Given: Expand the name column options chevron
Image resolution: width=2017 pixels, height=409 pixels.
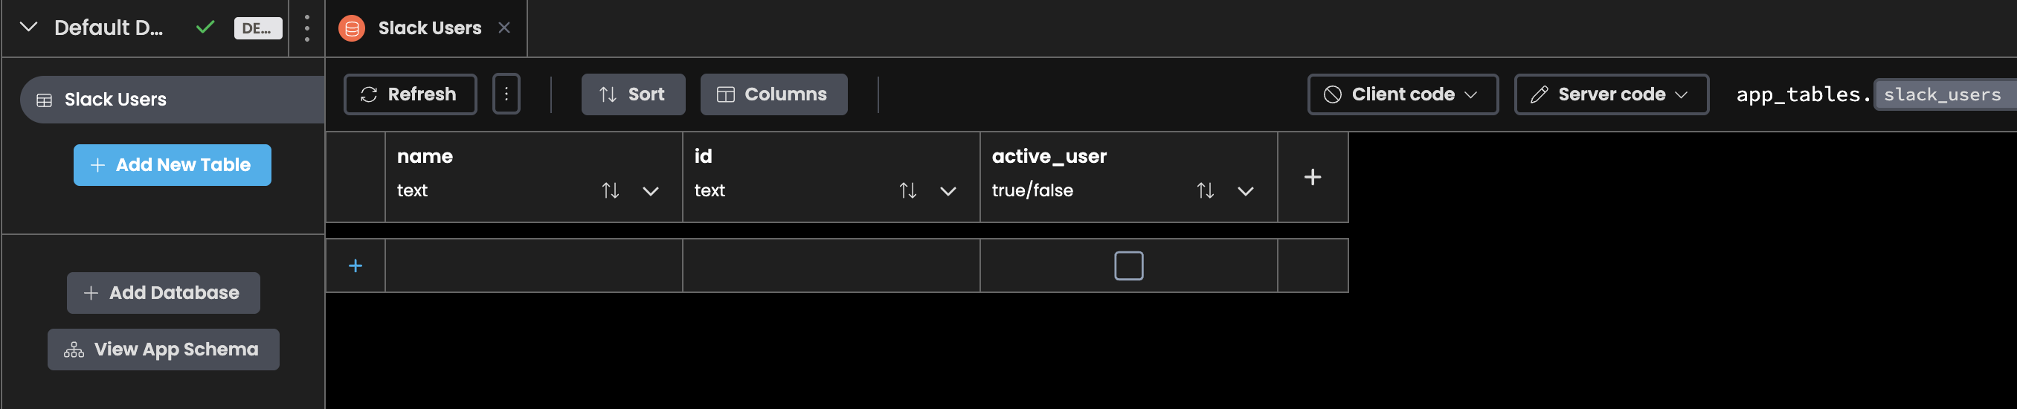Looking at the screenshot, I should [x=650, y=190].
